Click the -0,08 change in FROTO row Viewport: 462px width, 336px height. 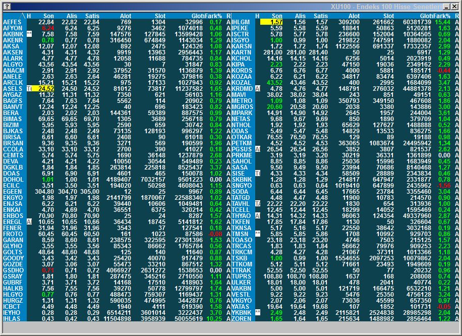pyautogui.click(x=215, y=234)
